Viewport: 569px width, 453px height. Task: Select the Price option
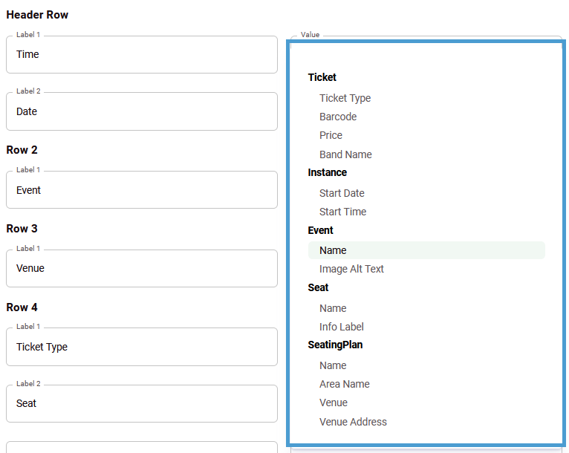coord(426,135)
